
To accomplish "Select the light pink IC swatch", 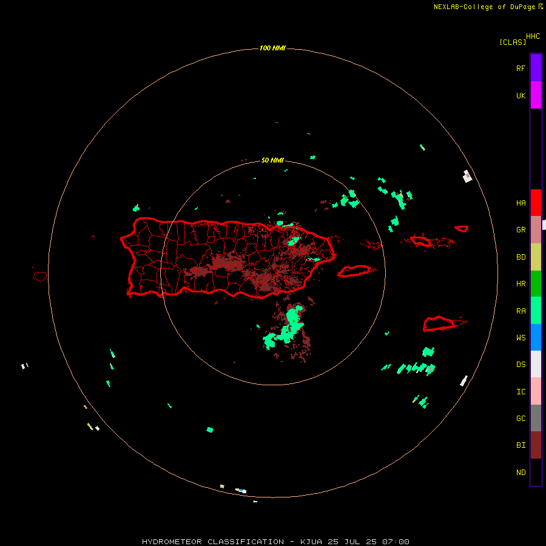I will pyautogui.click(x=536, y=391).
